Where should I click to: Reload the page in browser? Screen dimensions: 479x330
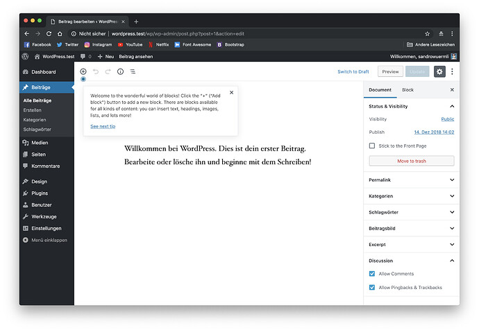(49, 33)
